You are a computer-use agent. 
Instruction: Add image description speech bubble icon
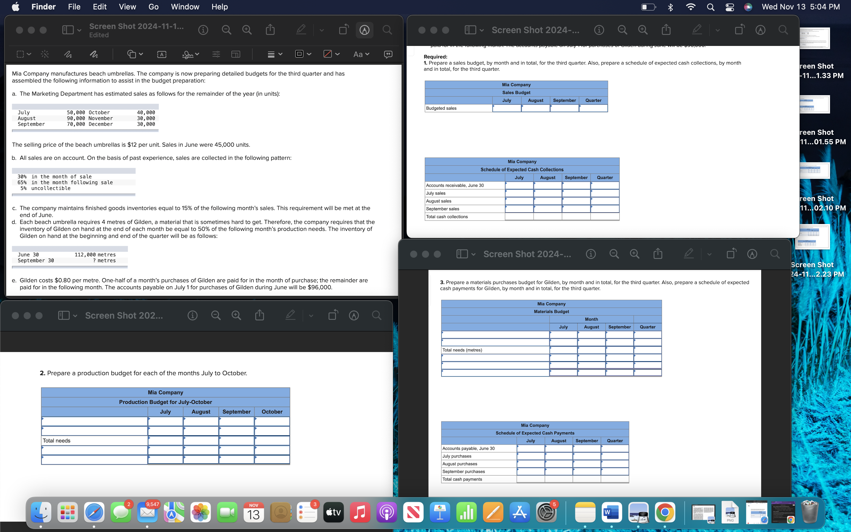click(388, 54)
